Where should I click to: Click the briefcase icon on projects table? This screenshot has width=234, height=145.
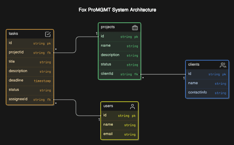tap(135, 27)
